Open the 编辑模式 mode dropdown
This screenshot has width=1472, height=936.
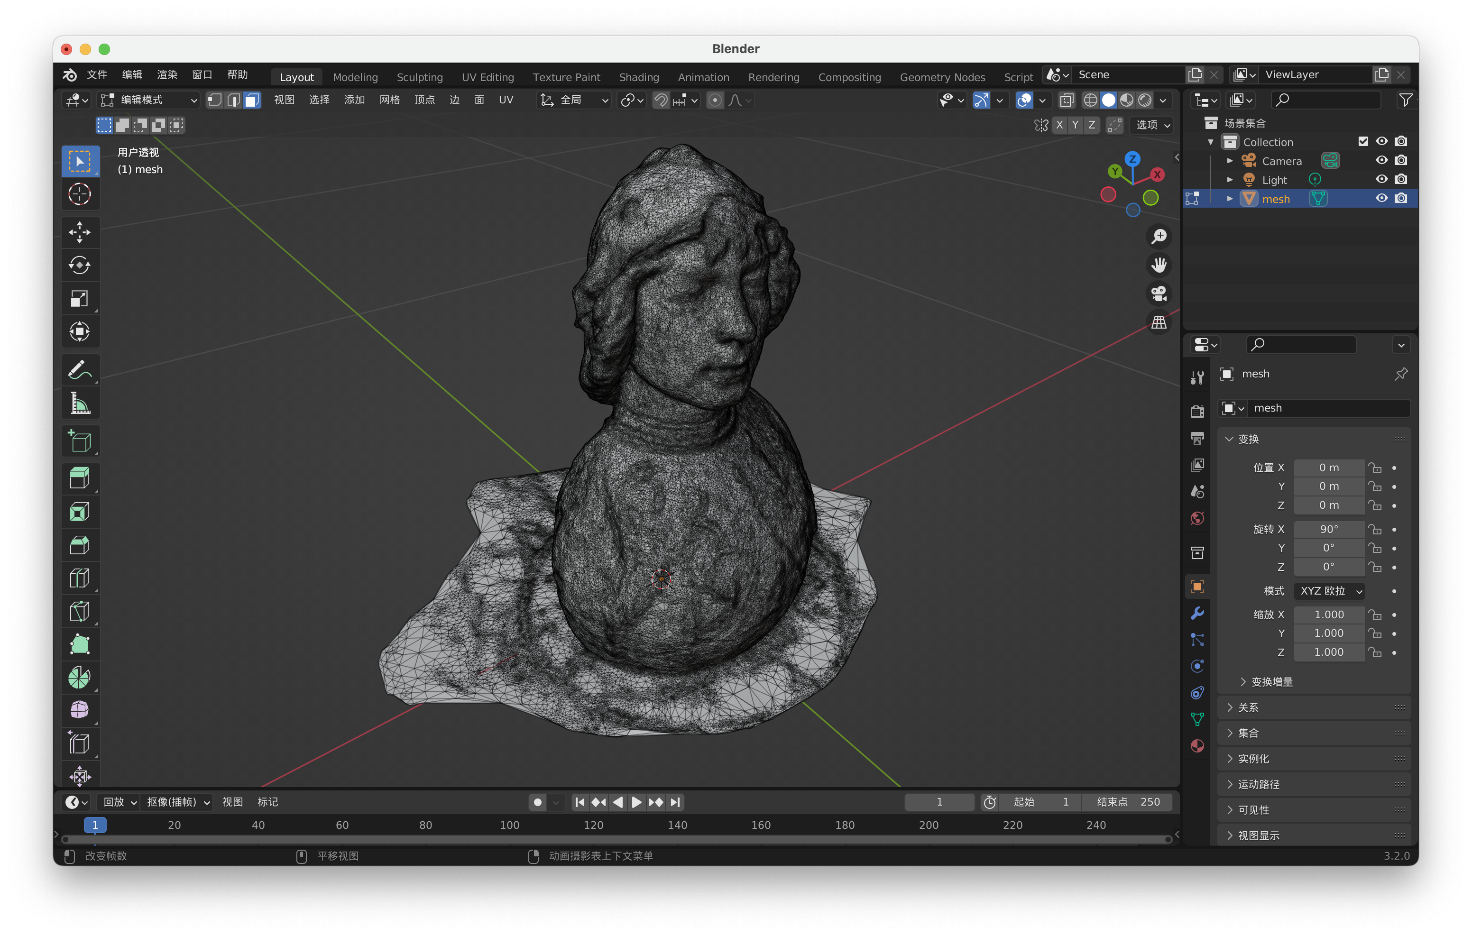click(x=149, y=100)
